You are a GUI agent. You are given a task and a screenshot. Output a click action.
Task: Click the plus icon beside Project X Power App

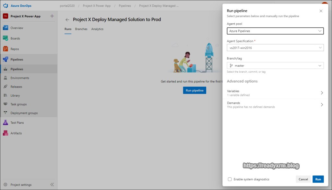52,16
